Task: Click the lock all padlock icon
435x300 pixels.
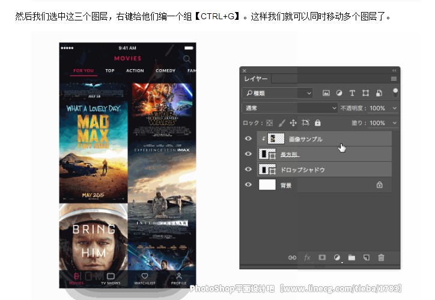Action: coord(318,123)
